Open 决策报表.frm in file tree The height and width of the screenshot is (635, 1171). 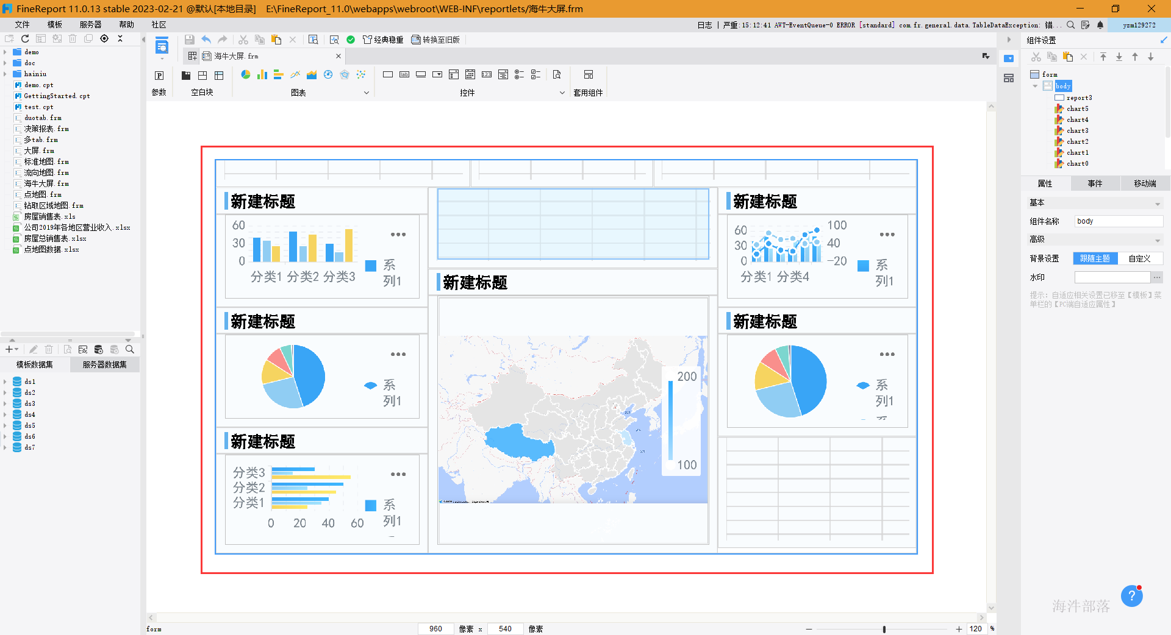click(x=46, y=129)
